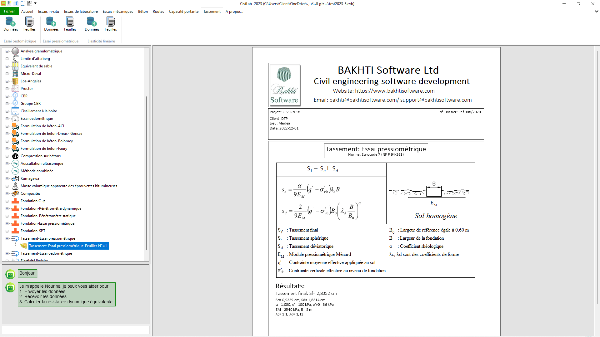Expand the Analyse granulométrique node
Screen dimensions: 600x337
[x=7, y=51]
